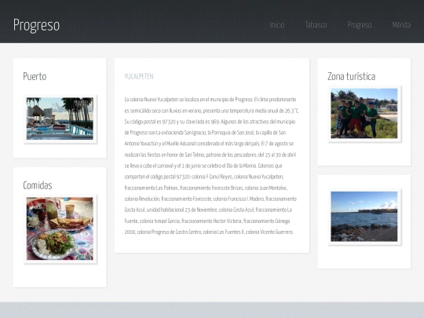Click the Zona turística heading
The image size is (424, 318).
coord(351,76)
